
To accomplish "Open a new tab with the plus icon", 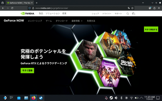I will (36, 3).
